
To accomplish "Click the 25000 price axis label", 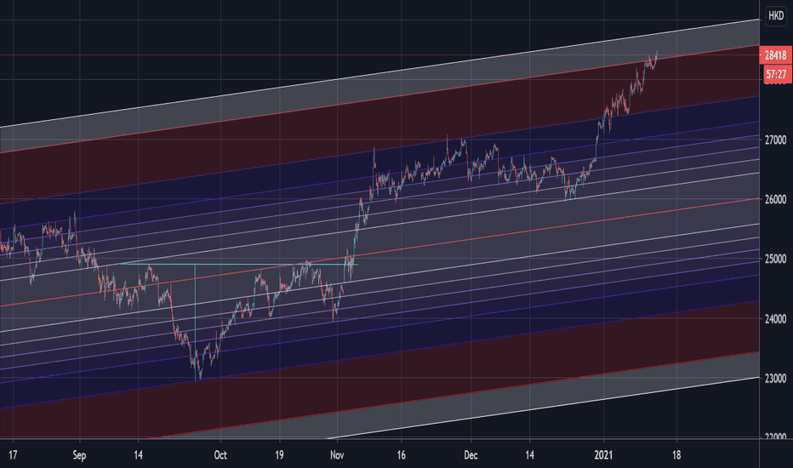I will 775,259.
